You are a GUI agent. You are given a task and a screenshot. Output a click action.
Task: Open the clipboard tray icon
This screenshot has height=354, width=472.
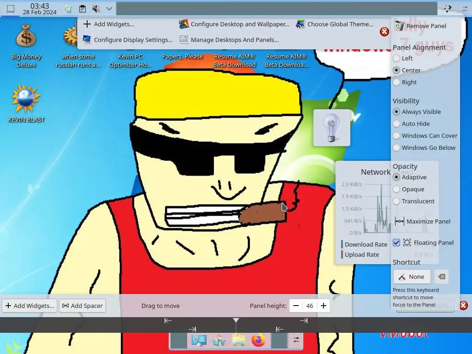tap(82, 9)
